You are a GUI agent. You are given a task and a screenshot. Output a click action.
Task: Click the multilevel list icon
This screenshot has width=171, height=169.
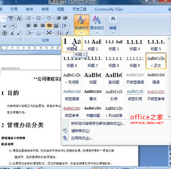[x=49, y=18]
